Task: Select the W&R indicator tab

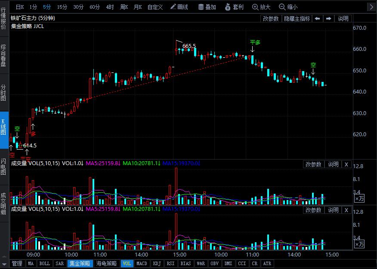Action: [x=201, y=263]
